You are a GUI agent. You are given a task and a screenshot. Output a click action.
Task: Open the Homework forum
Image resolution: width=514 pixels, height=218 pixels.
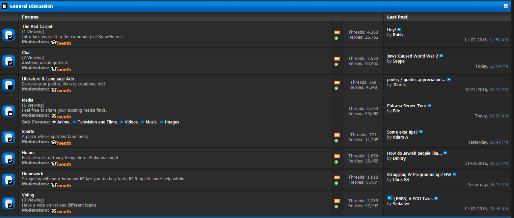pos(32,174)
